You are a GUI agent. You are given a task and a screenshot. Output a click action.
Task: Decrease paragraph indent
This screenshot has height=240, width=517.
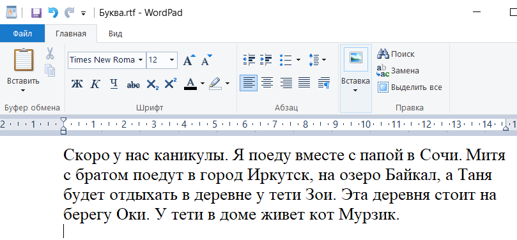click(x=249, y=59)
